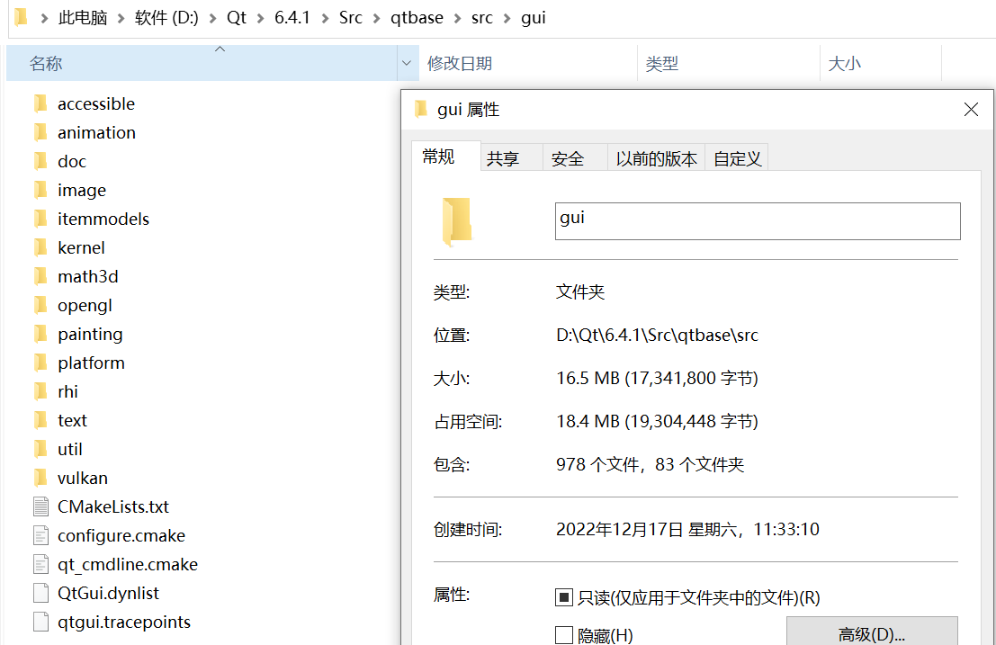Click the opengl folder icon

pyautogui.click(x=40, y=306)
